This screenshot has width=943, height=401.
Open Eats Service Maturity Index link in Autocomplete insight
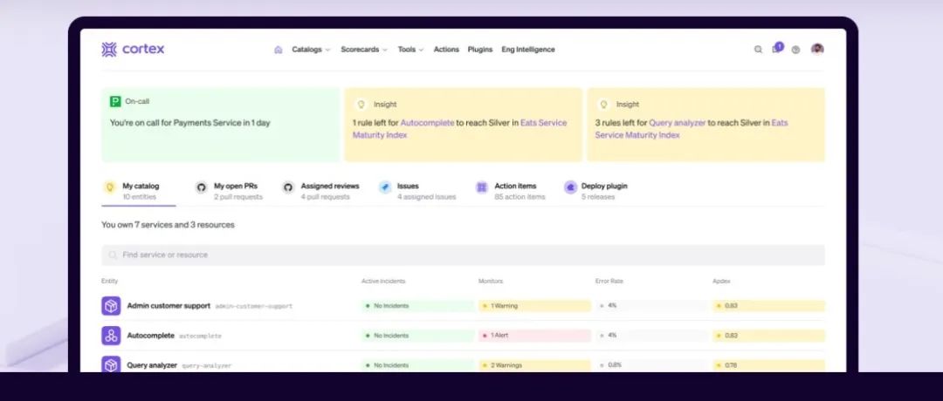[x=460, y=129]
